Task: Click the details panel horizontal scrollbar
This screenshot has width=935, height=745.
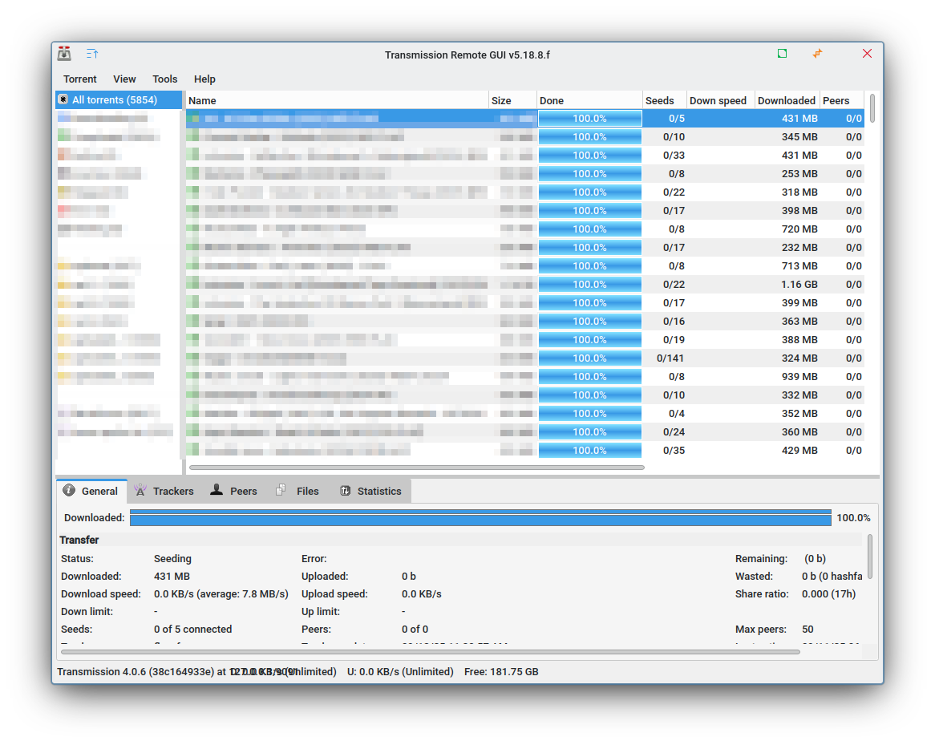Action: (x=430, y=652)
